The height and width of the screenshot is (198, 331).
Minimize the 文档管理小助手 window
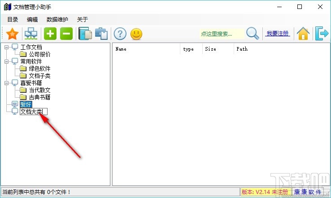(279, 7)
